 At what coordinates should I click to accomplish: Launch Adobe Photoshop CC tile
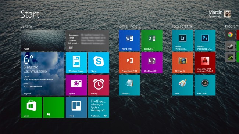(x=205, y=40)
